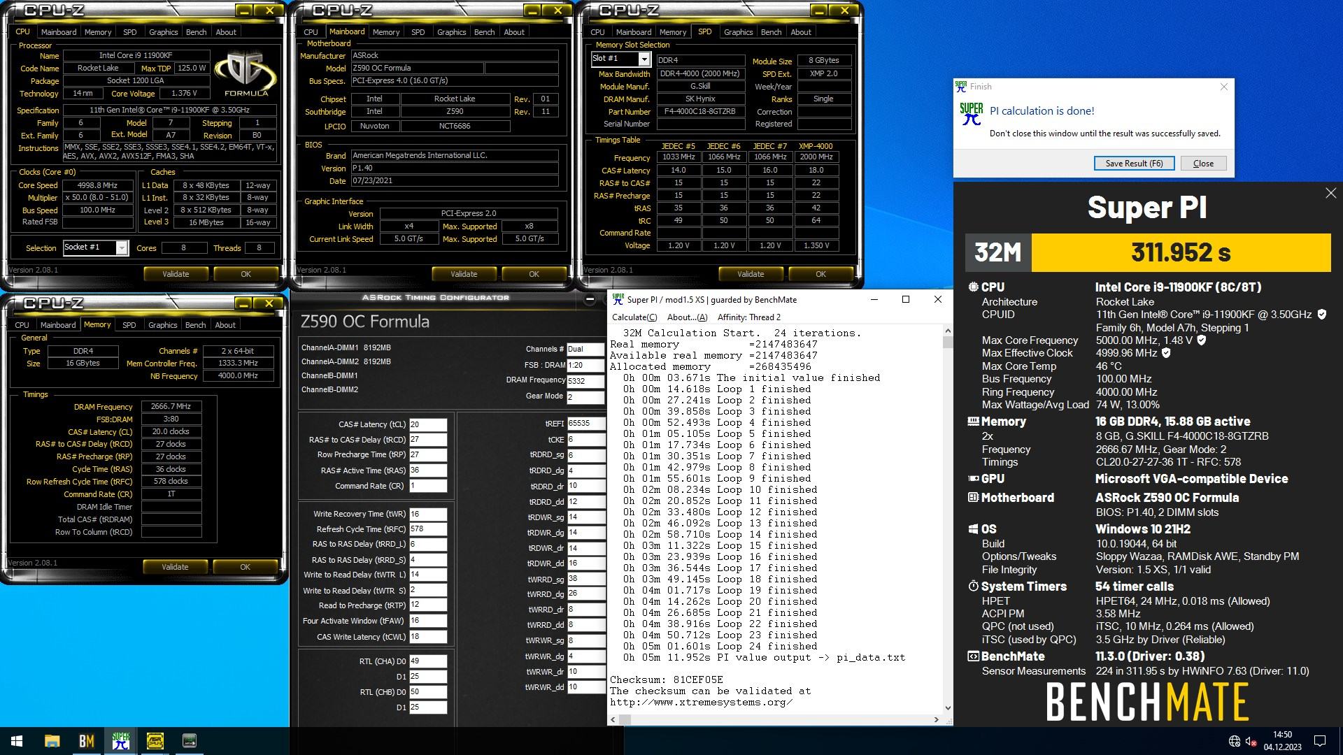Click OK in CPU-Z Memory window
This screenshot has height=755, width=1343.
click(245, 567)
